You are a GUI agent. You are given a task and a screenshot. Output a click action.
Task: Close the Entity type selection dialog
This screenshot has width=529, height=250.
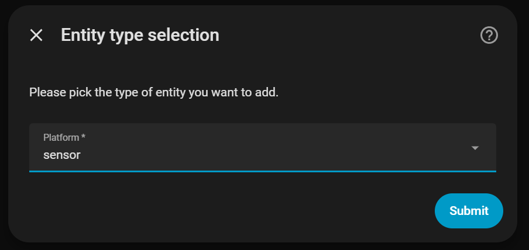(x=36, y=36)
